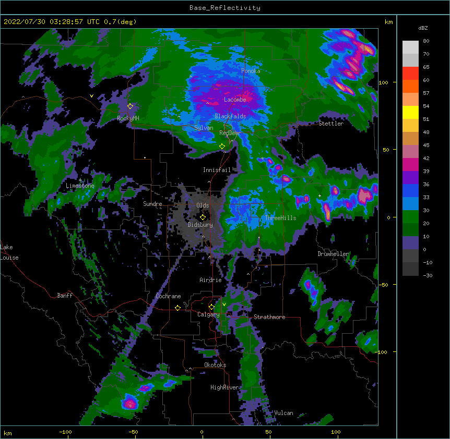Select the timestamp 2022/07/30 03:28:57 UTC
Image resolution: width=450 pixels, height=439 pixels.
click(x=52, y=22)
